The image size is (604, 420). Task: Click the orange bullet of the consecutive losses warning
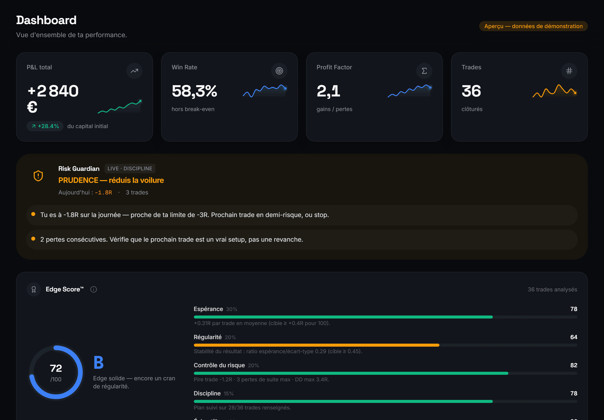33,239
